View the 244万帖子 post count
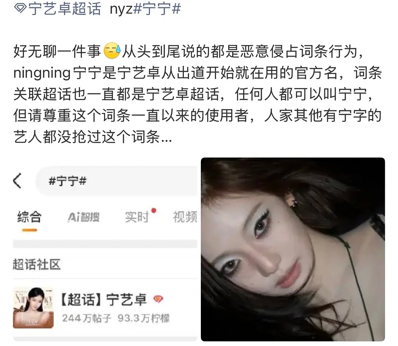 pyautogui.click(x=87, y=318)
